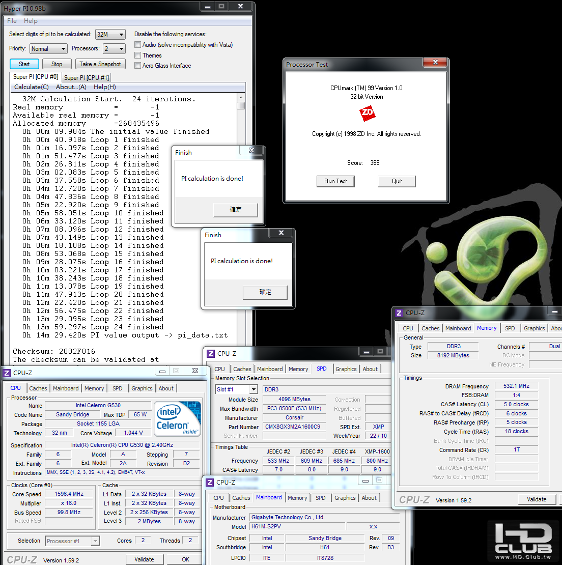Click the Super PI log scrollbar thumb

click(x=241, y=105)
